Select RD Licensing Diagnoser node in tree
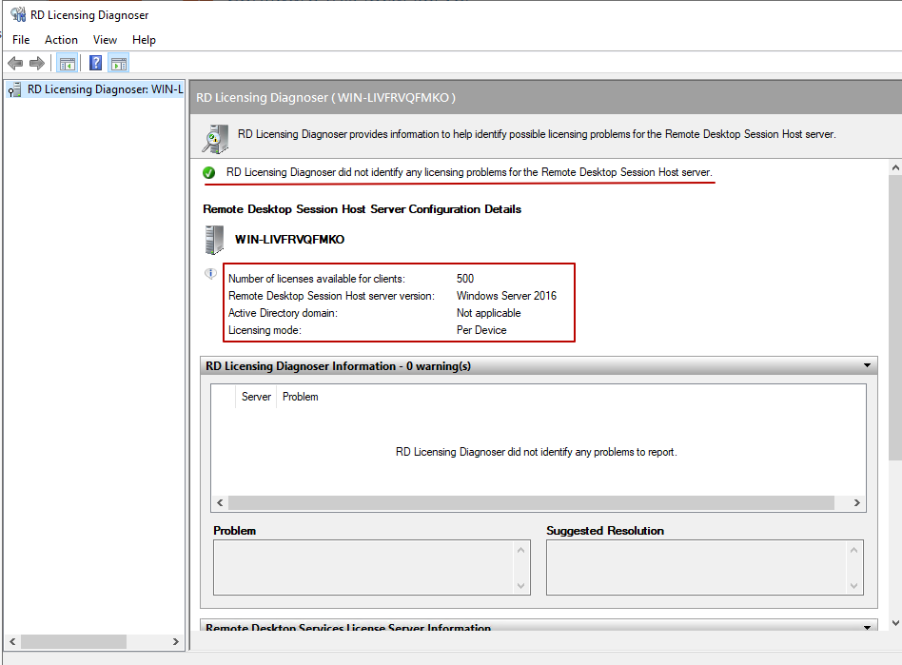The width and height of the screenshot is (902, 665). (x=103, y=89)
